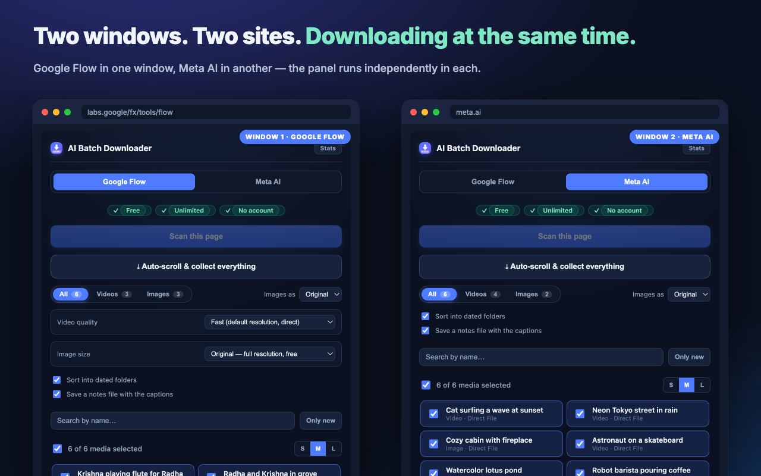
Task: Click meta.ai address bar
Action: pyautogui.click(x=584, y=112)
